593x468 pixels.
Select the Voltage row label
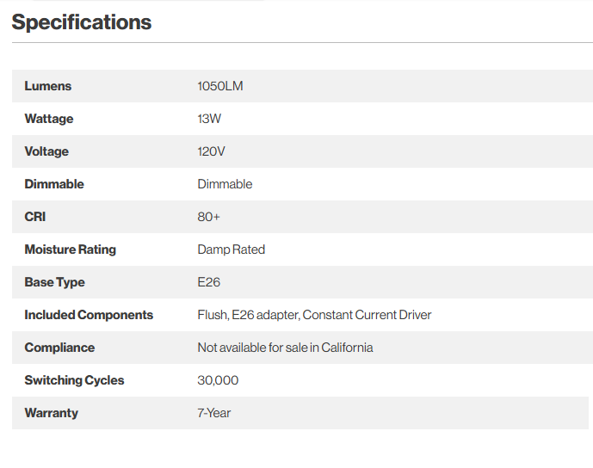46,151
